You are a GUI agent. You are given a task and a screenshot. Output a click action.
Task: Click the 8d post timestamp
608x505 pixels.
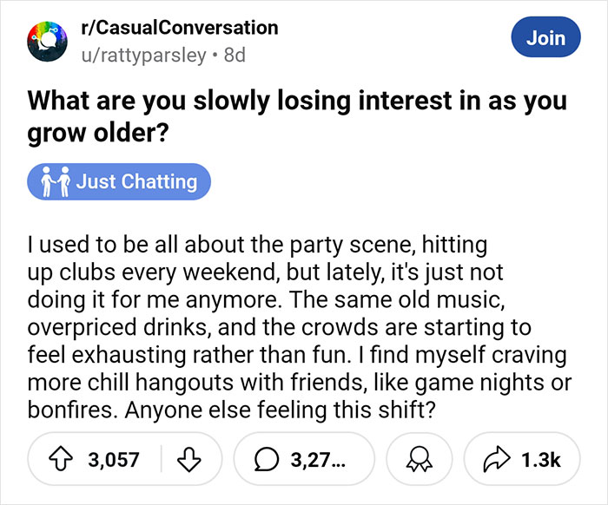click(x=235, y=55)
